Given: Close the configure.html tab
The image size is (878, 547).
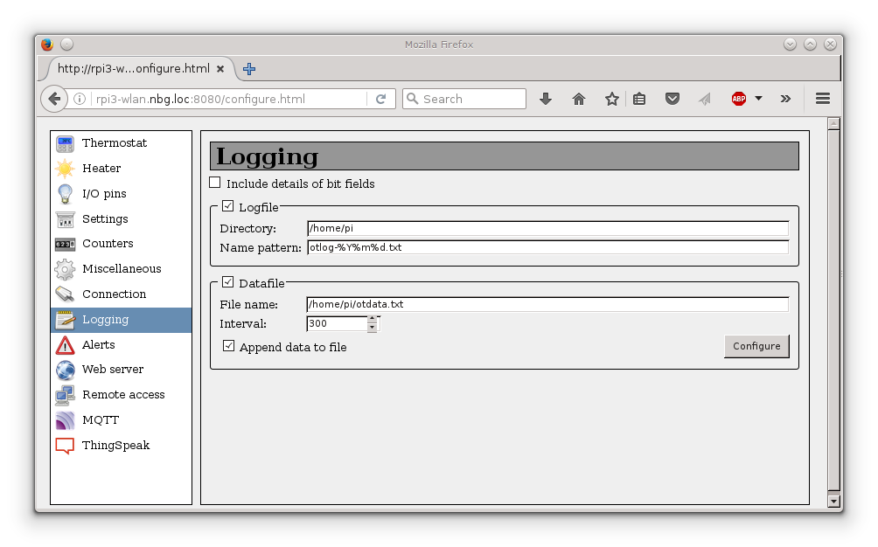Looking at the screenshot, I should coord(220,69).
